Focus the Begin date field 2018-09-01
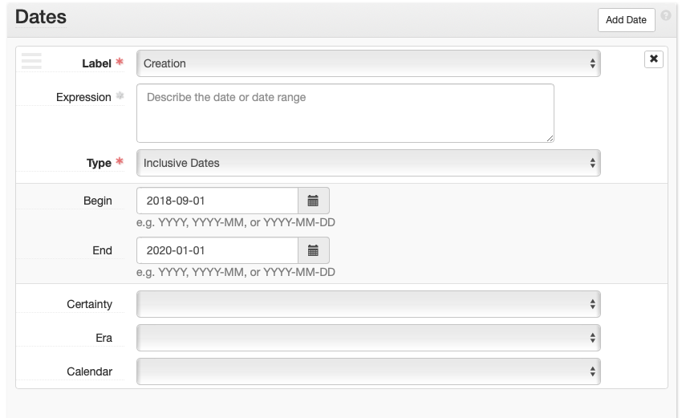 coord(217,201)
